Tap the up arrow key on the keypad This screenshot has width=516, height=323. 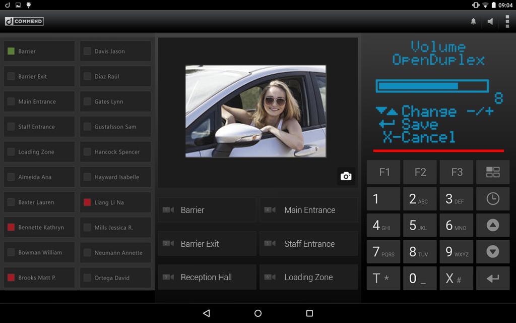pos(493,225)
